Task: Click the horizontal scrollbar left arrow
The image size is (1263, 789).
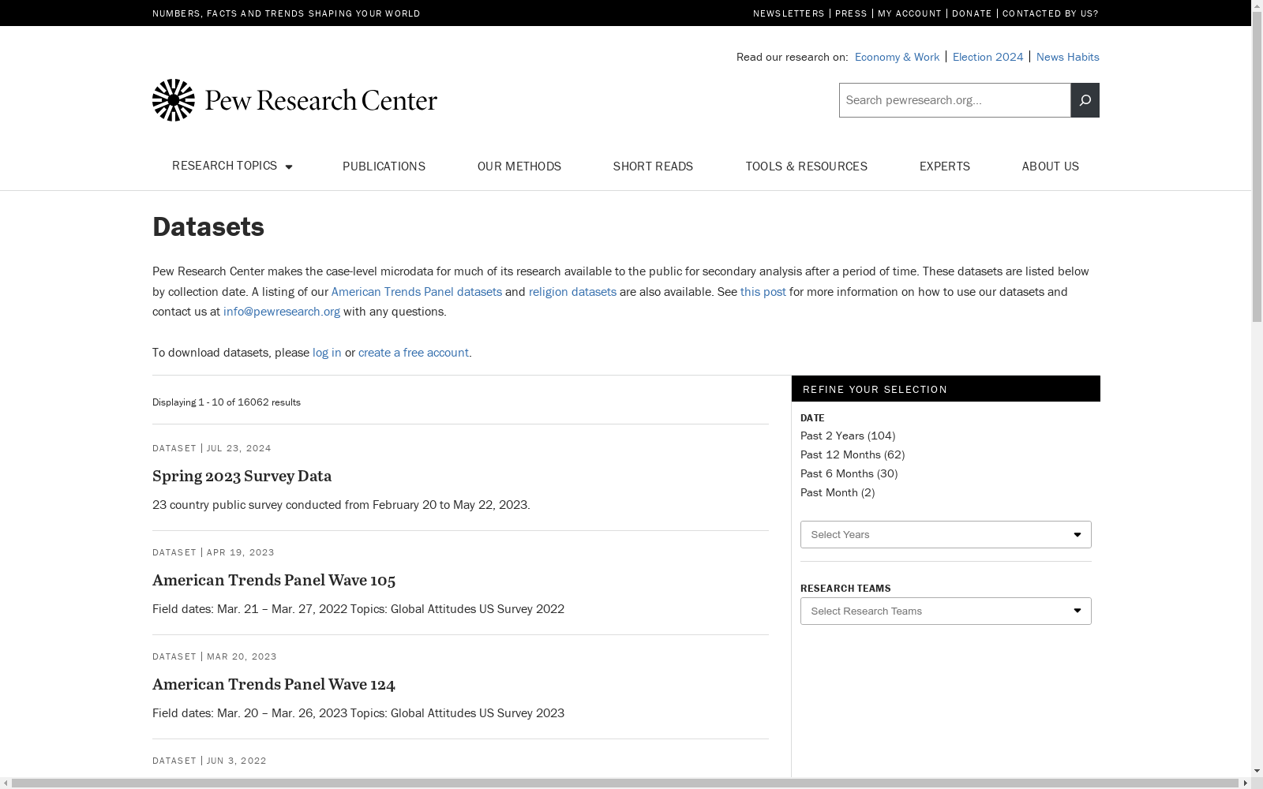Action: [x=6, y=783]
